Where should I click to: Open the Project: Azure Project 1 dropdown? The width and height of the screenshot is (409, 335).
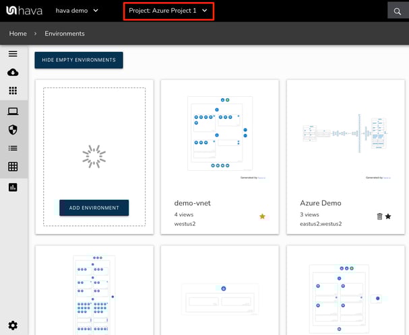(168, 11)
